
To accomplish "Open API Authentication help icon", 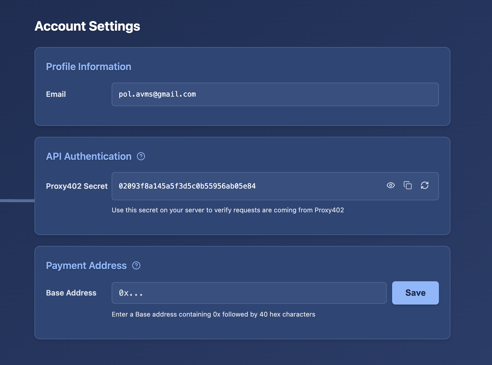I will (x=141, y=156).
